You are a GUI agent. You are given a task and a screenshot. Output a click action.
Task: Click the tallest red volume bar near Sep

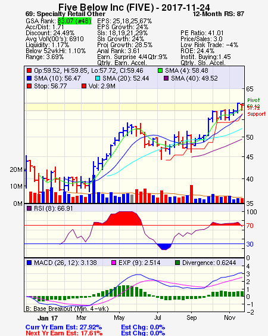coord(191,194)
